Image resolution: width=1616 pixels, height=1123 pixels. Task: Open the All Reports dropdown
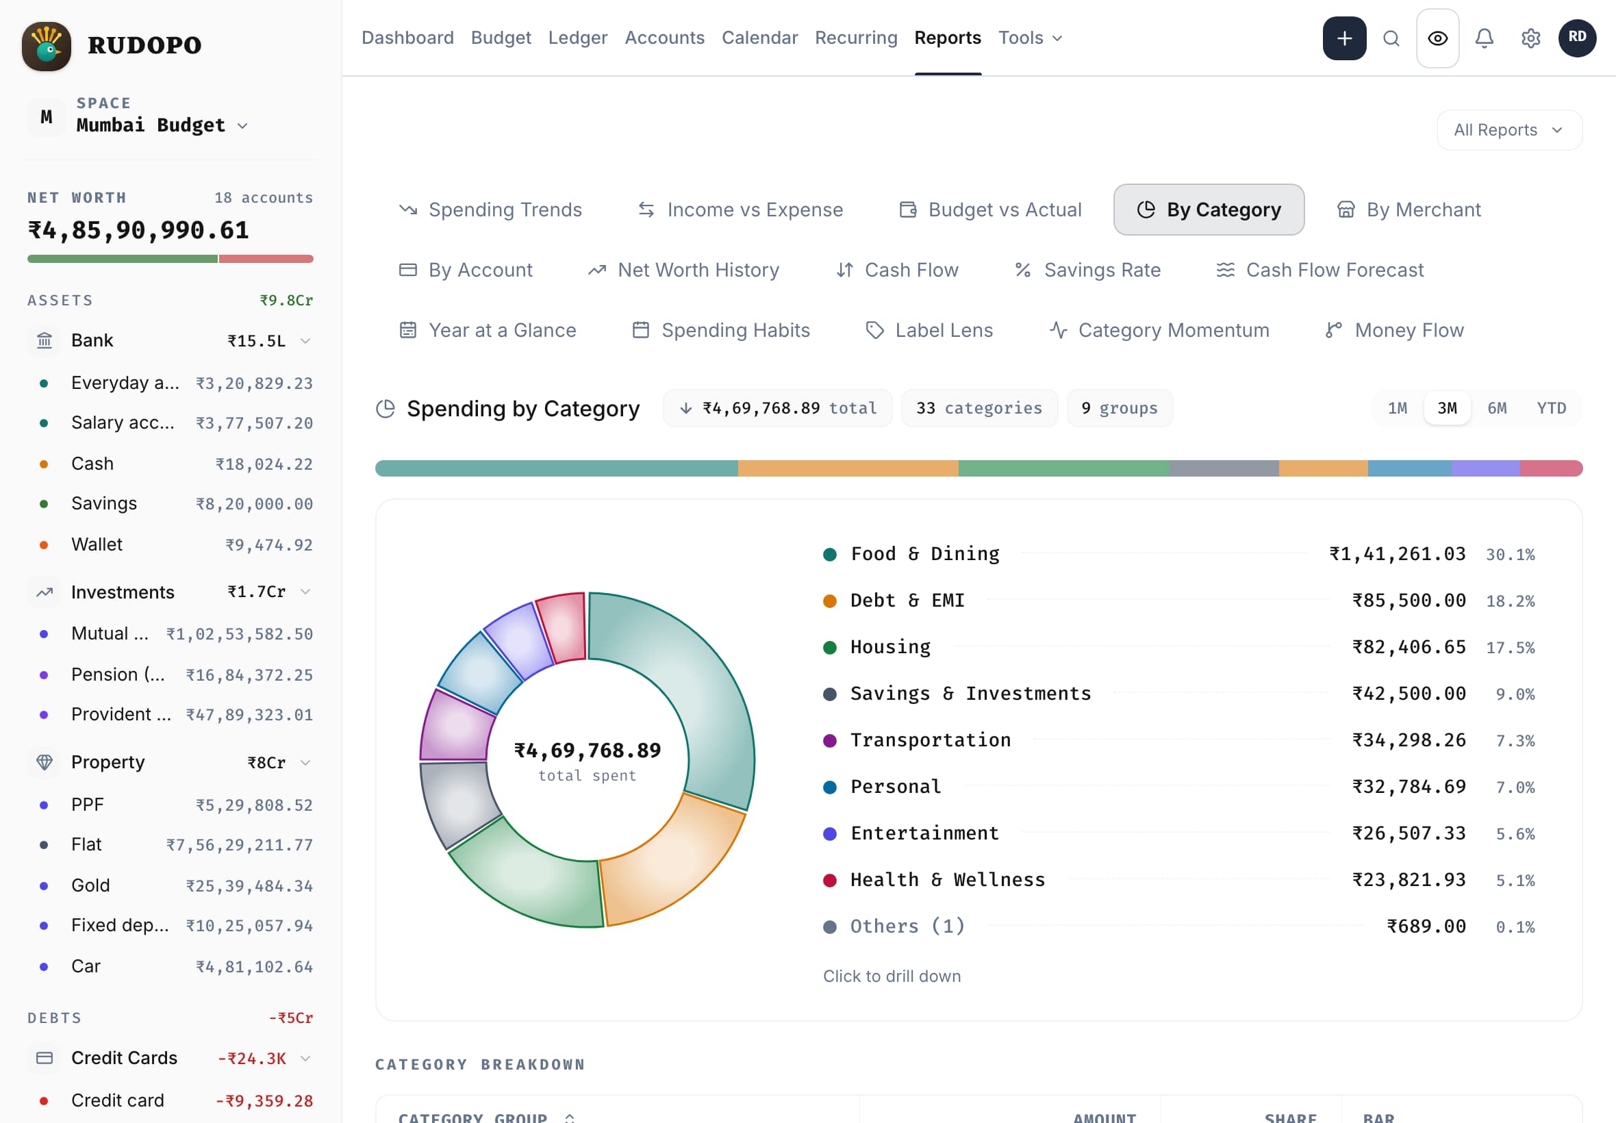(x=1509, y=130)
